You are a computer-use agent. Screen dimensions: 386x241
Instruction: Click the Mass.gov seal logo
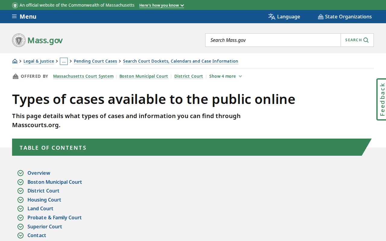[19, 40]
